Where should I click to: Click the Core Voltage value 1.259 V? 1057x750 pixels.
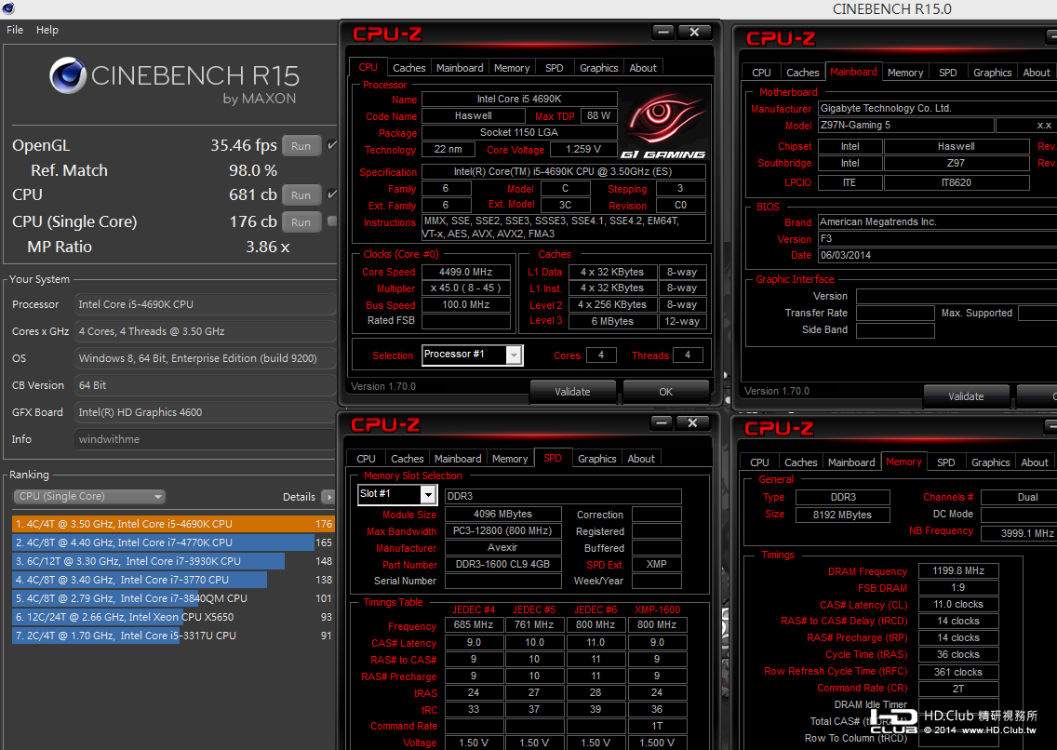(x=583, y=149)
